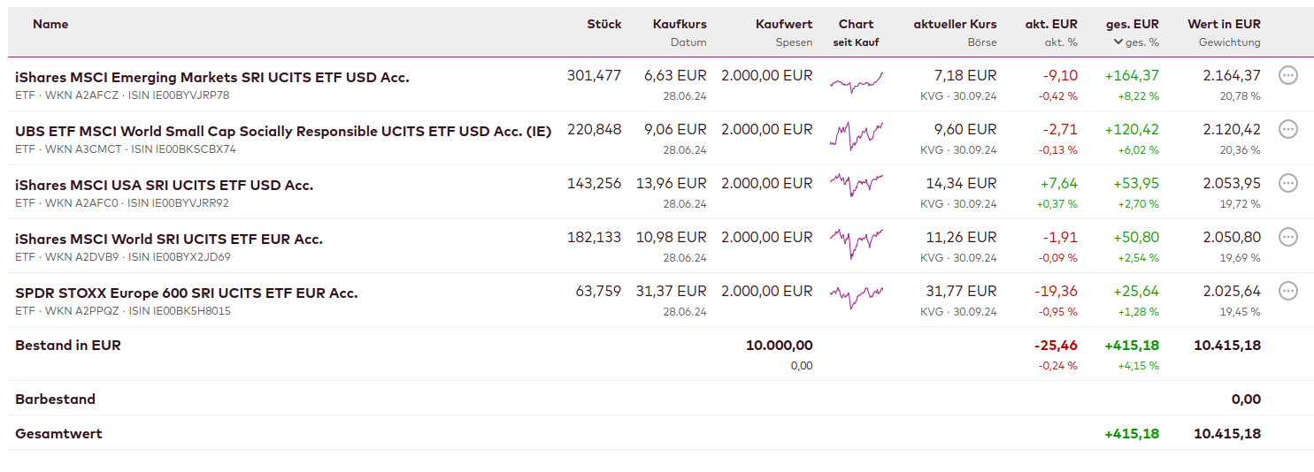Open UBS ETF MSCI World Small Cap link

(x=283, y=132)
